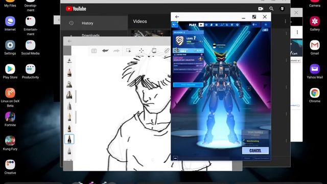This screenshot has height=184, width=327.
Task: Open the small dropdown below Cart in the rear window
Action: click(295, 60)
